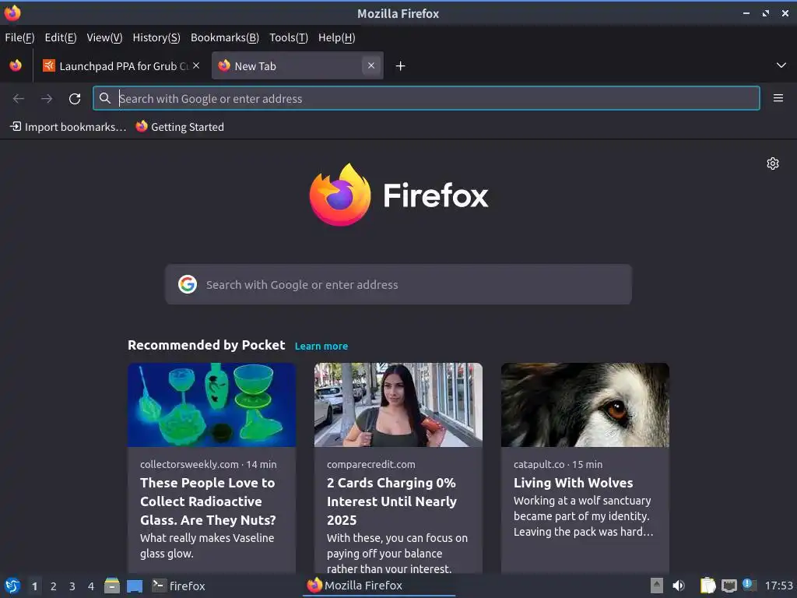Click the volume speaker tray icon
Image resolution: width=797 pixels, height=598 pixels.
click(679, 586)
